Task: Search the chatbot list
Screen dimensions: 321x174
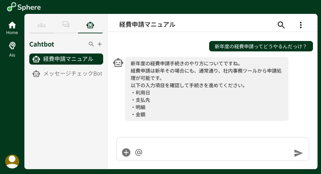Action: pos(91,44)
